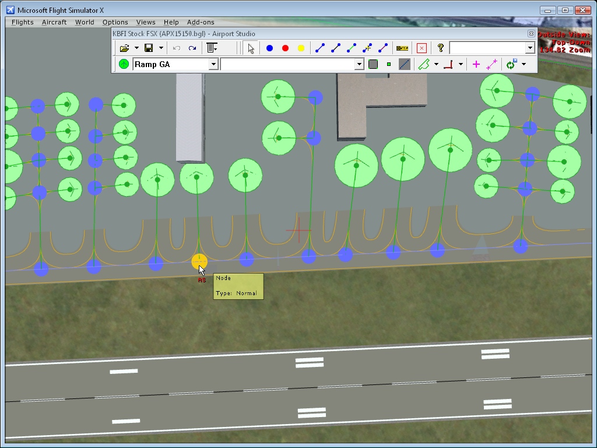Expand the red L-shaped tool arrow
The height and width of the screenshot is (448, 597).
tap(461, 64)
